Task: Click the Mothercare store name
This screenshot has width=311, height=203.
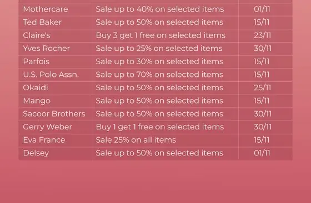Action: pos(46,9)
